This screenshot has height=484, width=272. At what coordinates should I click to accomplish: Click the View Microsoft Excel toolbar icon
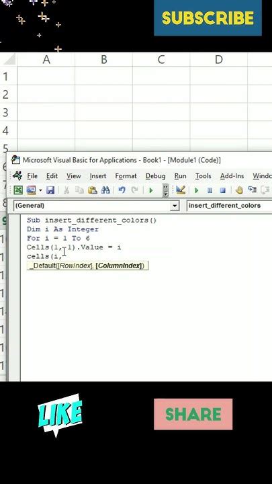(x=18, y=190)
